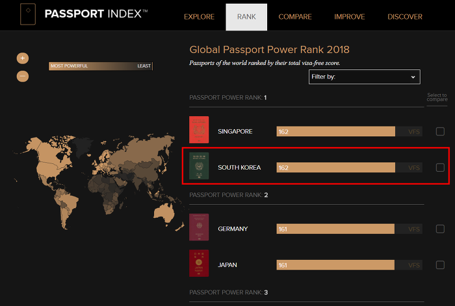Click the Global Passport Power Rank 2018 title
Screen dimensions: 455x306
coord(269,49)
